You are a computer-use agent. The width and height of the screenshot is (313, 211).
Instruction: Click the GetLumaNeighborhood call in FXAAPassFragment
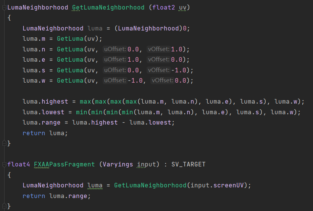pyautogui.click(x=150, y=185)
